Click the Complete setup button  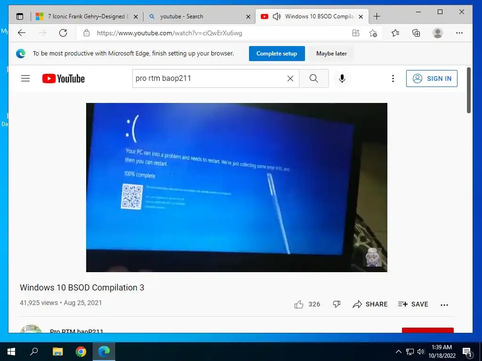point(277,54)
